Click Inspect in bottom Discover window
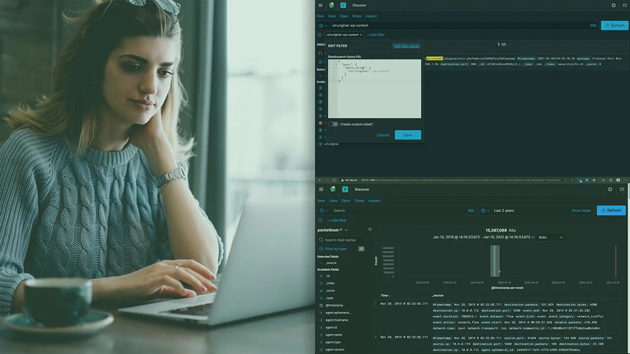The width and height of the screenshot is (630, 354). click(375, 201)
